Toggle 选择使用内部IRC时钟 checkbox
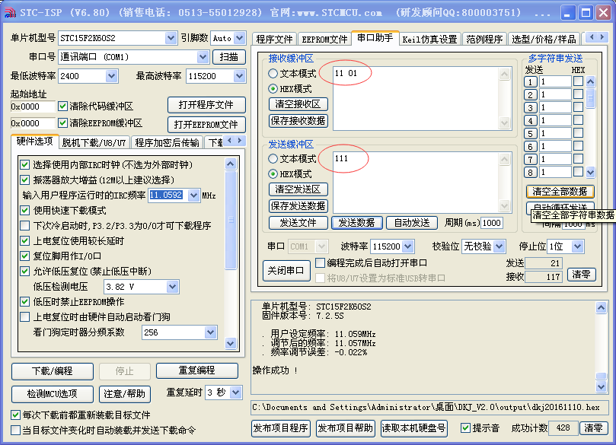 click(25, 164)
